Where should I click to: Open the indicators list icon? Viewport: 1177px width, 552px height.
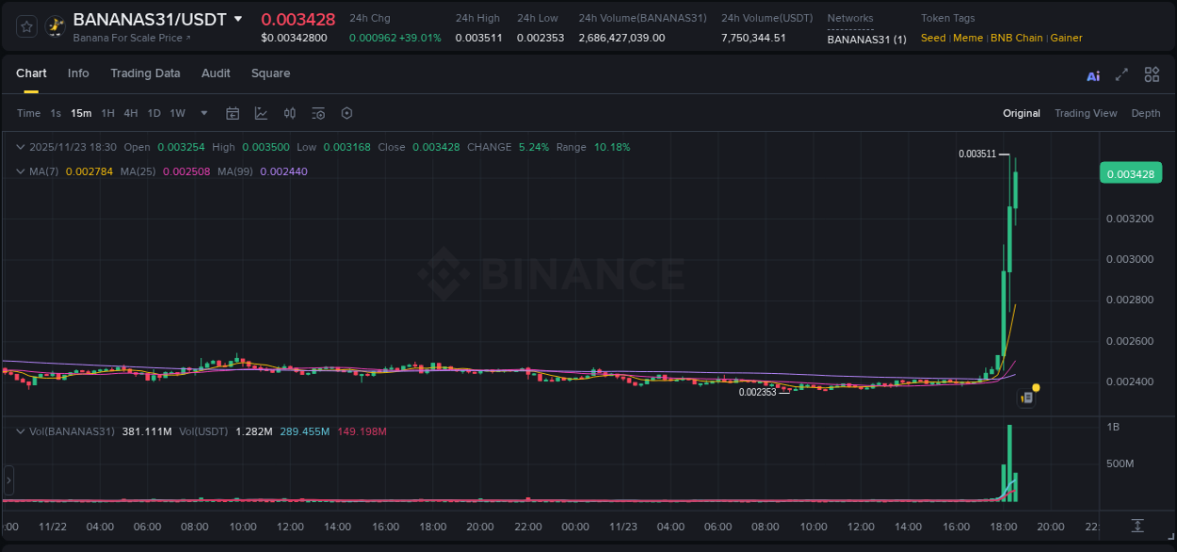[x=317, y=113]
